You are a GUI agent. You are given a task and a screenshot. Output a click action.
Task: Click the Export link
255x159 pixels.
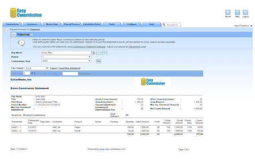pyautogui.click(x=54, y=68)
